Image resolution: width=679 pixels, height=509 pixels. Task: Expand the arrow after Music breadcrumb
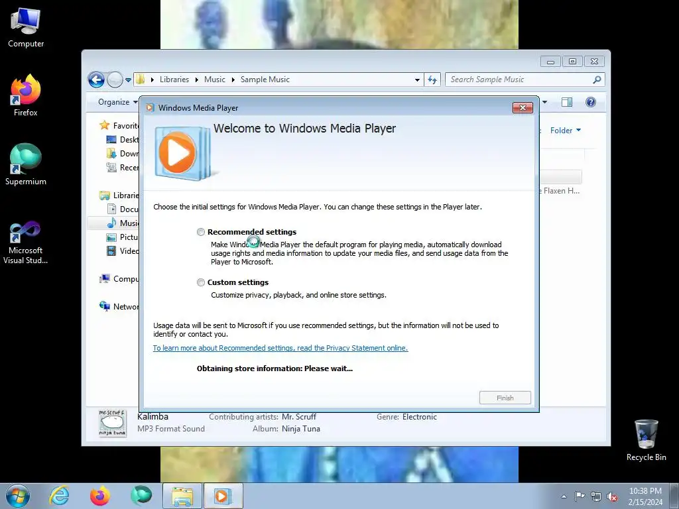pos(233,80)
